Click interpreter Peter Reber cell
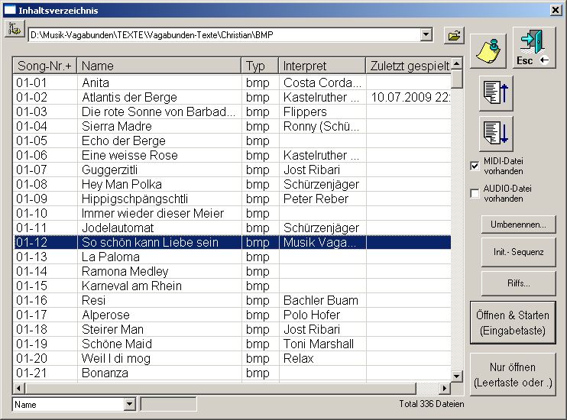The height and width of the screenshot is (420, 567). point(322,199)
